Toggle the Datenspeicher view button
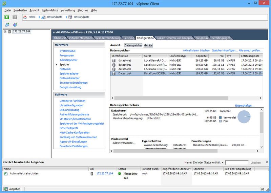Image resolution: width=271 pixels, height=193 pixels. [x=133, y=45]
